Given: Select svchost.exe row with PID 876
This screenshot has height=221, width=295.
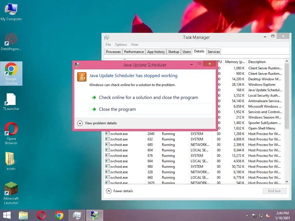Looking at the screenshot, I should [x=194, y=156].
